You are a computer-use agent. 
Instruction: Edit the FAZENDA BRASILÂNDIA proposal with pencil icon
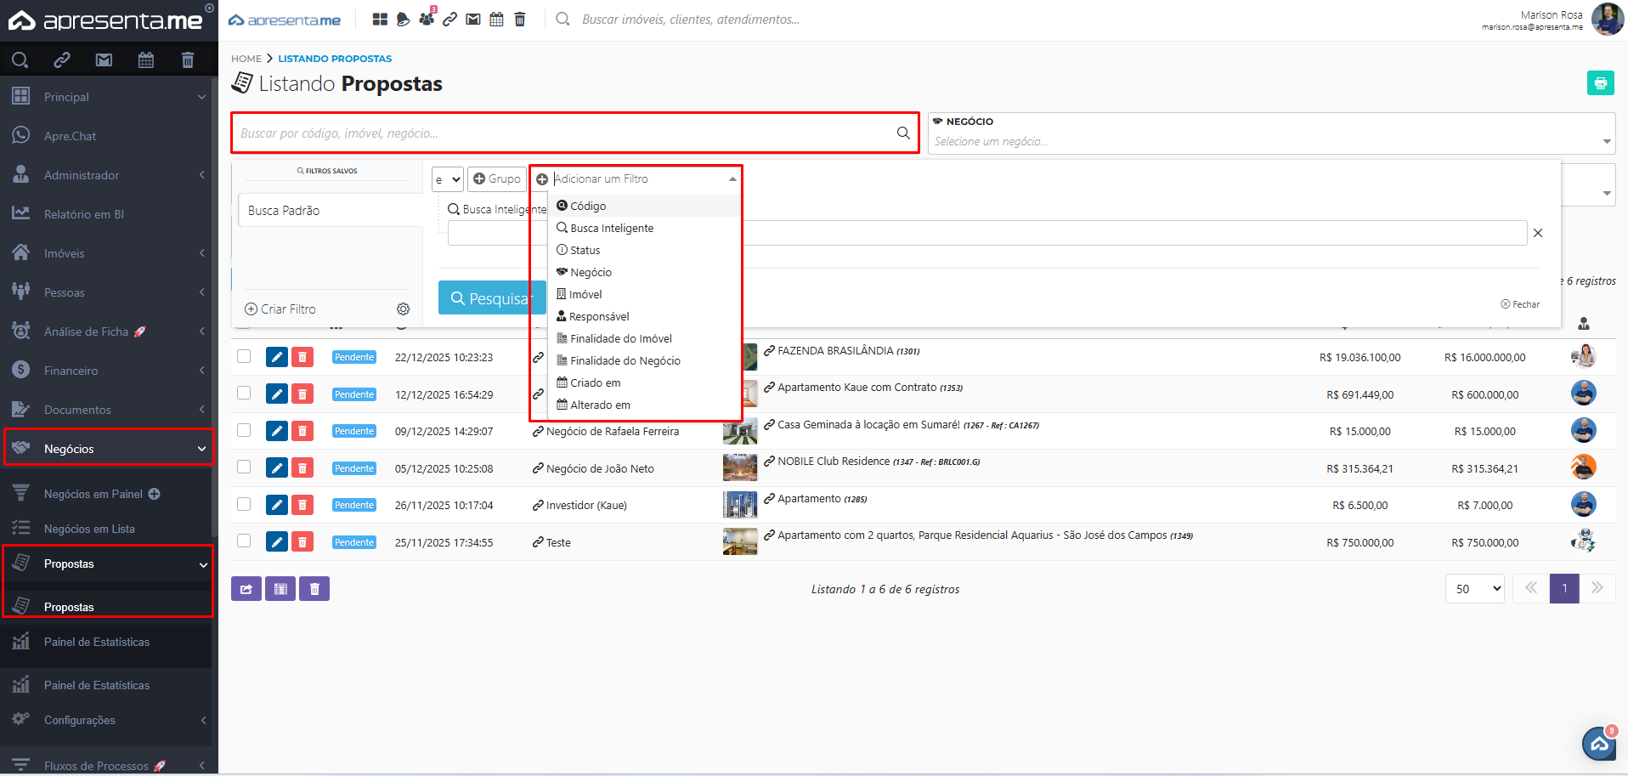pos(277,357)
